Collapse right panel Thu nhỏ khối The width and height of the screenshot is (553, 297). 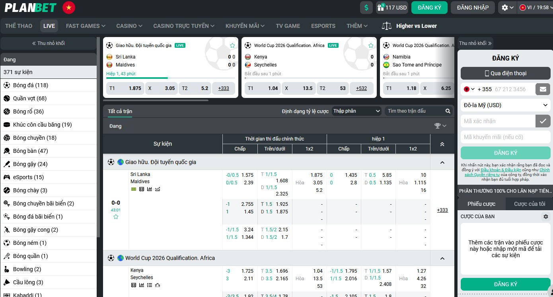475,43
